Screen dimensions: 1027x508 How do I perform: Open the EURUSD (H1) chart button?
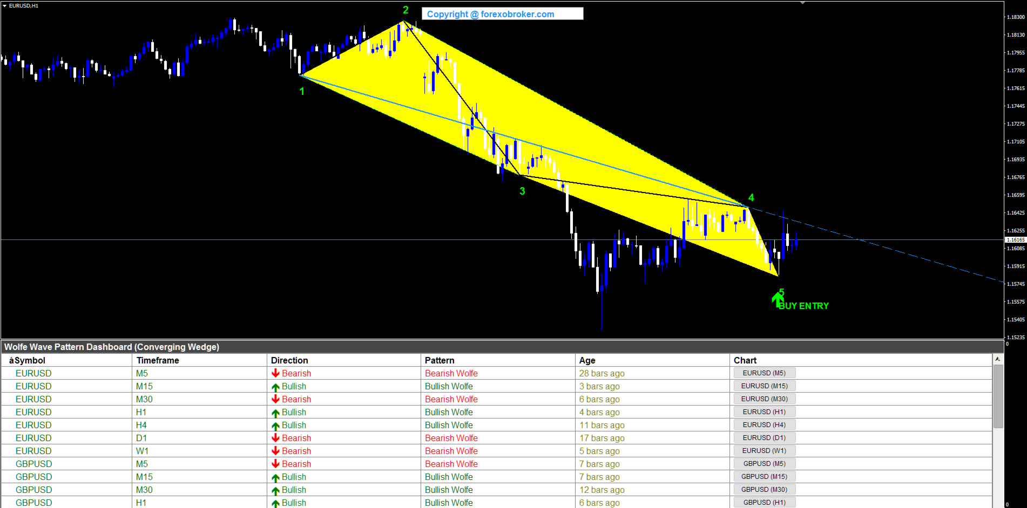point(764,412)
